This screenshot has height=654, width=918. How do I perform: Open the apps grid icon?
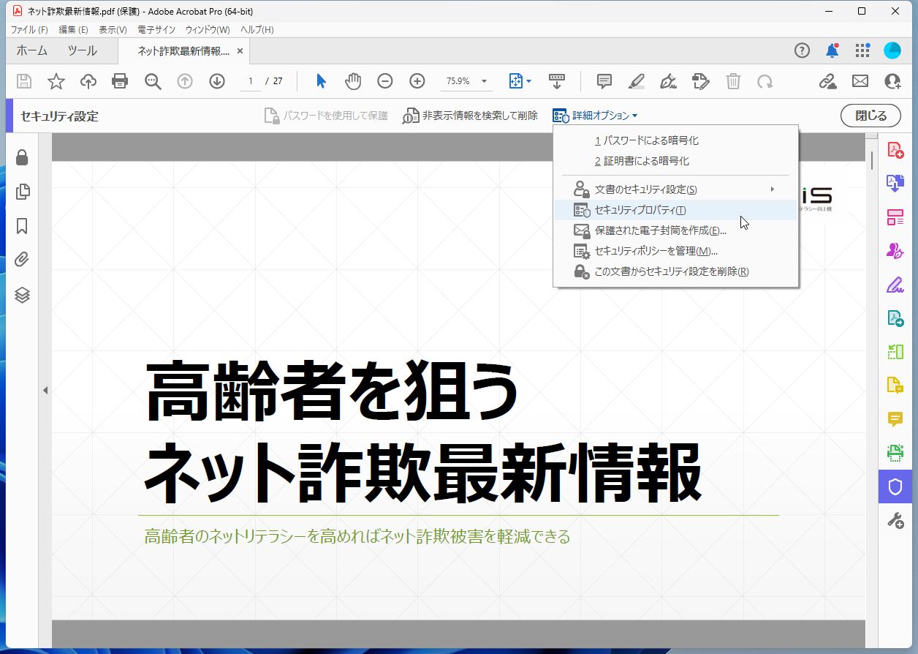(862, 50)
